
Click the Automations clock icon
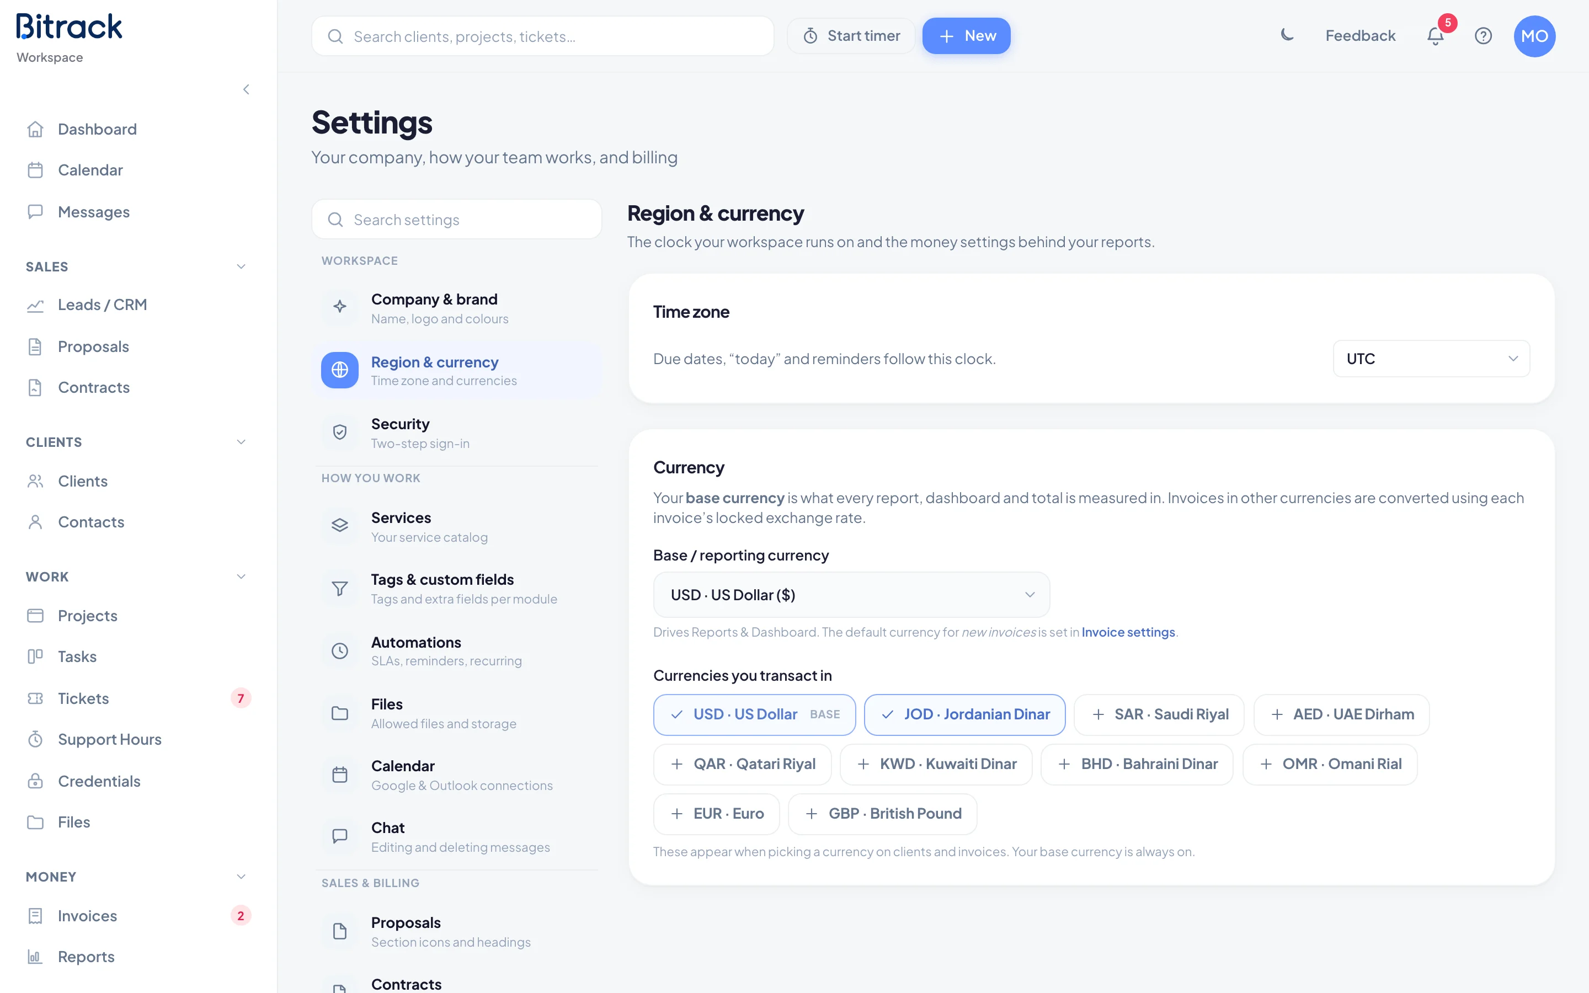(339, 651)
